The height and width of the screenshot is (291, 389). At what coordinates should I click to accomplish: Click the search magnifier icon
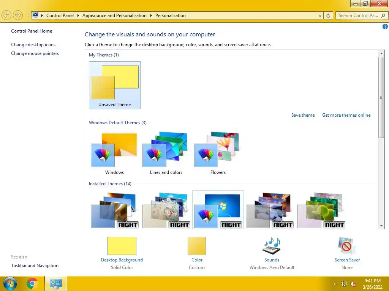coord(383,16)
